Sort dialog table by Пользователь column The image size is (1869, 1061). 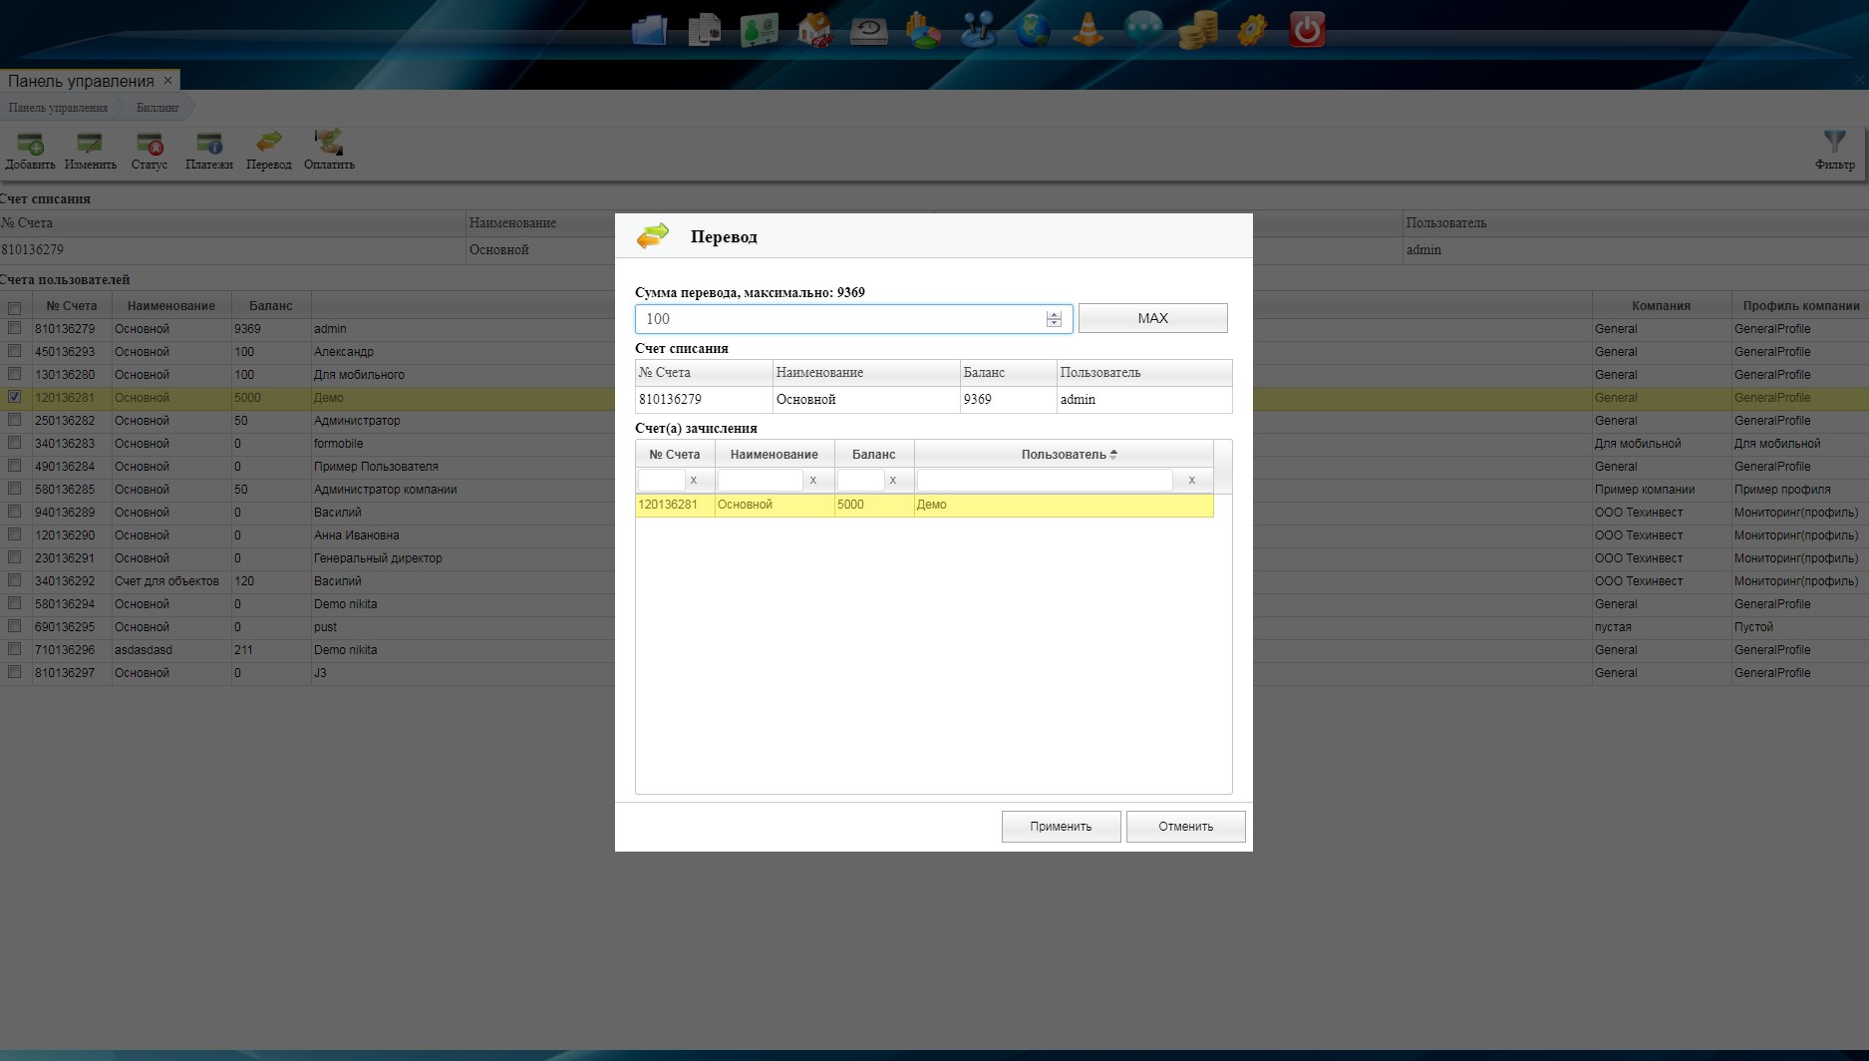(x=1064, y=455)
